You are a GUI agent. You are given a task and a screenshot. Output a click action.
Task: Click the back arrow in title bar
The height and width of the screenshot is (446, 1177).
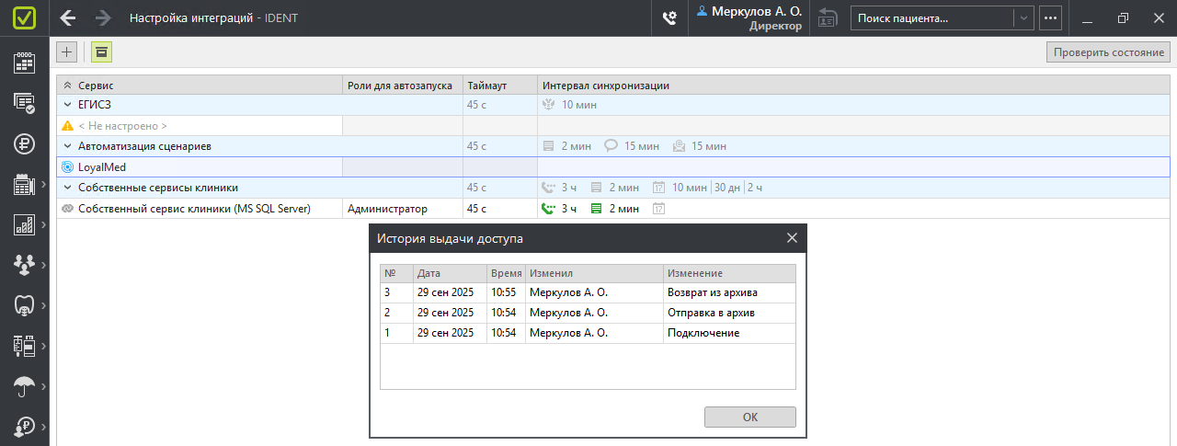(x=68, y=18)
